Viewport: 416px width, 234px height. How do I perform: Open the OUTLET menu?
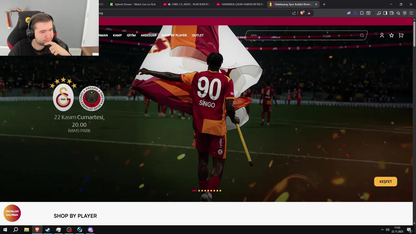pos(198,35)
